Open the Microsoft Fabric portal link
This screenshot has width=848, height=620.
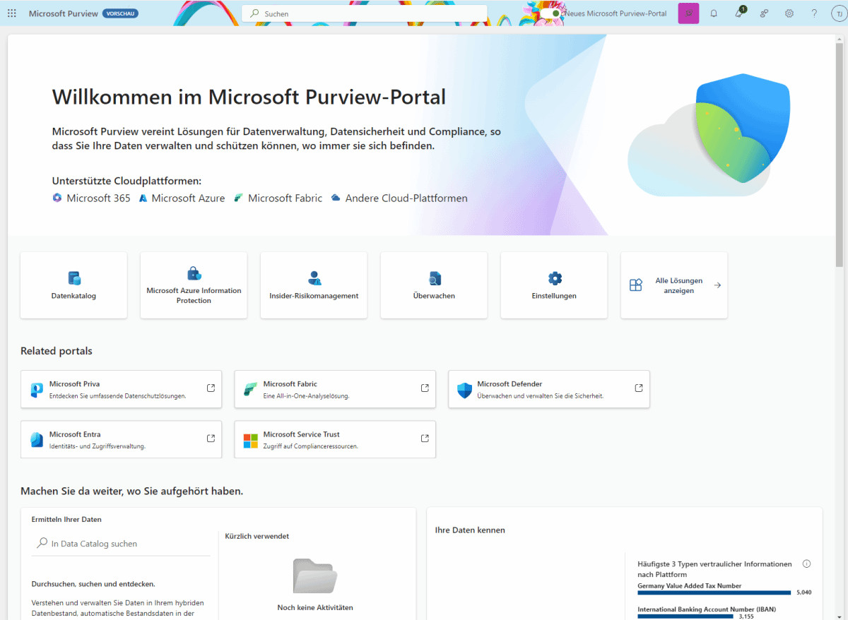[334, 389]
